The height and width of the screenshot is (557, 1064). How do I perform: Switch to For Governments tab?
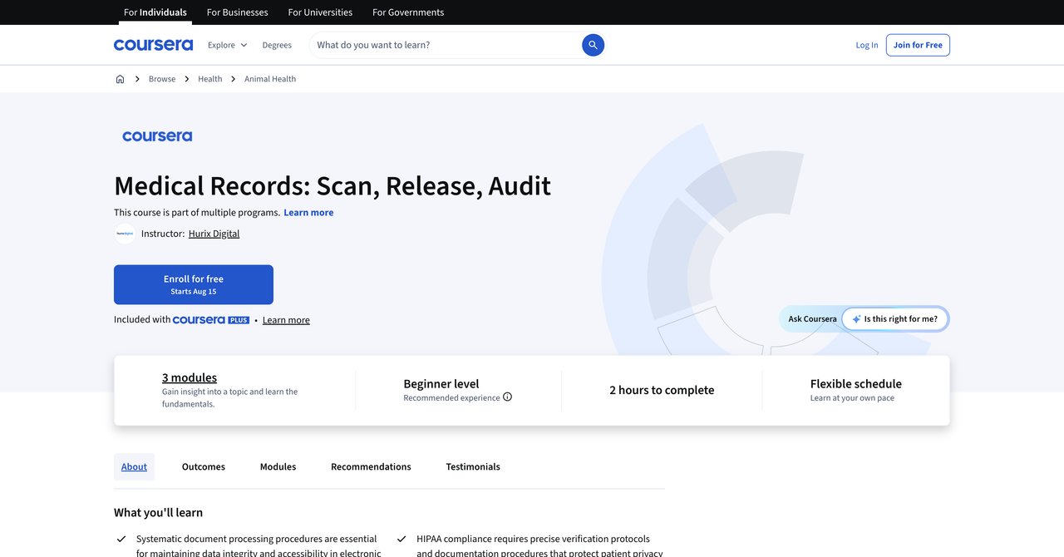(x=408, y=12)
